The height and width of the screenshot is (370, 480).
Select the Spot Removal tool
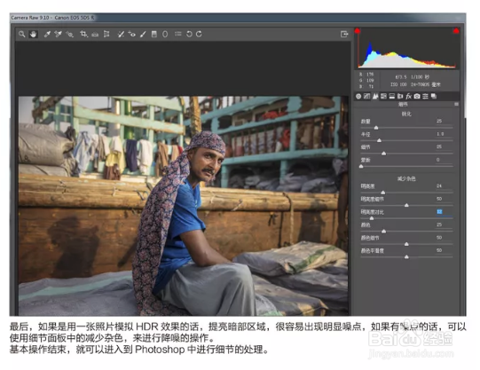121,35
